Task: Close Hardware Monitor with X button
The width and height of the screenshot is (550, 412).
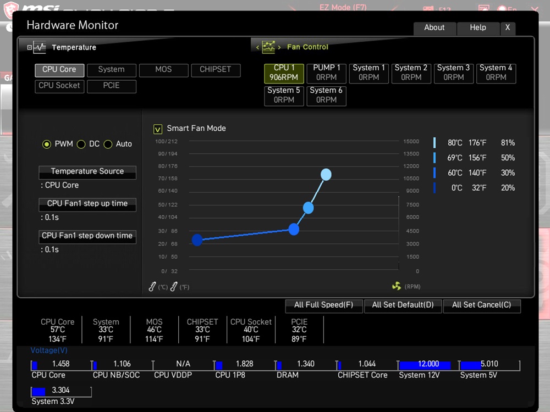Action: click(508, 28)
